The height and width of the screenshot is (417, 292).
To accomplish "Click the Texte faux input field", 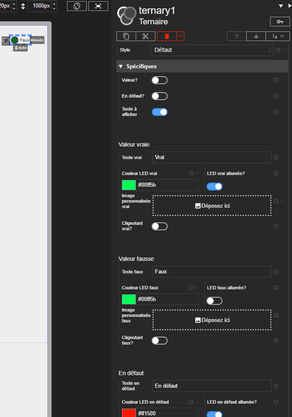I will tap(212, 272).
